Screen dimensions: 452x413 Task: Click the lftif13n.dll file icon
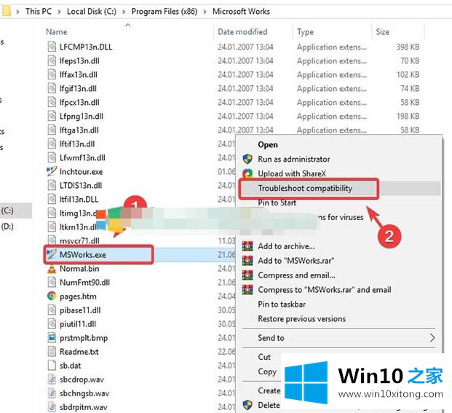pos(52,143)
